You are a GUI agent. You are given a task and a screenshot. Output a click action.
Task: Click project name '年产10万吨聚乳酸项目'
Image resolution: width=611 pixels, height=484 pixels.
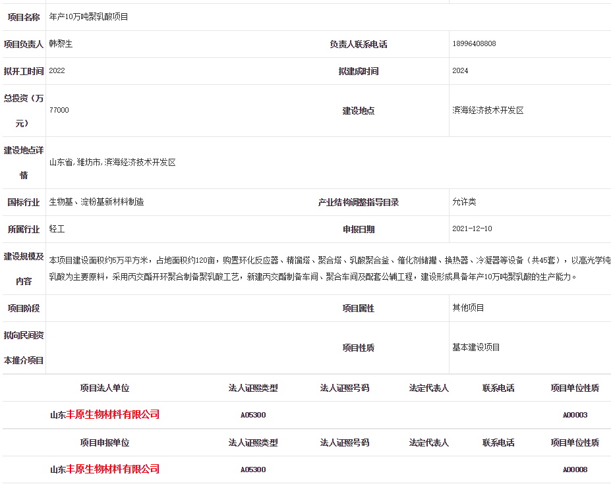pyautogui.click(x=88, y=16)
